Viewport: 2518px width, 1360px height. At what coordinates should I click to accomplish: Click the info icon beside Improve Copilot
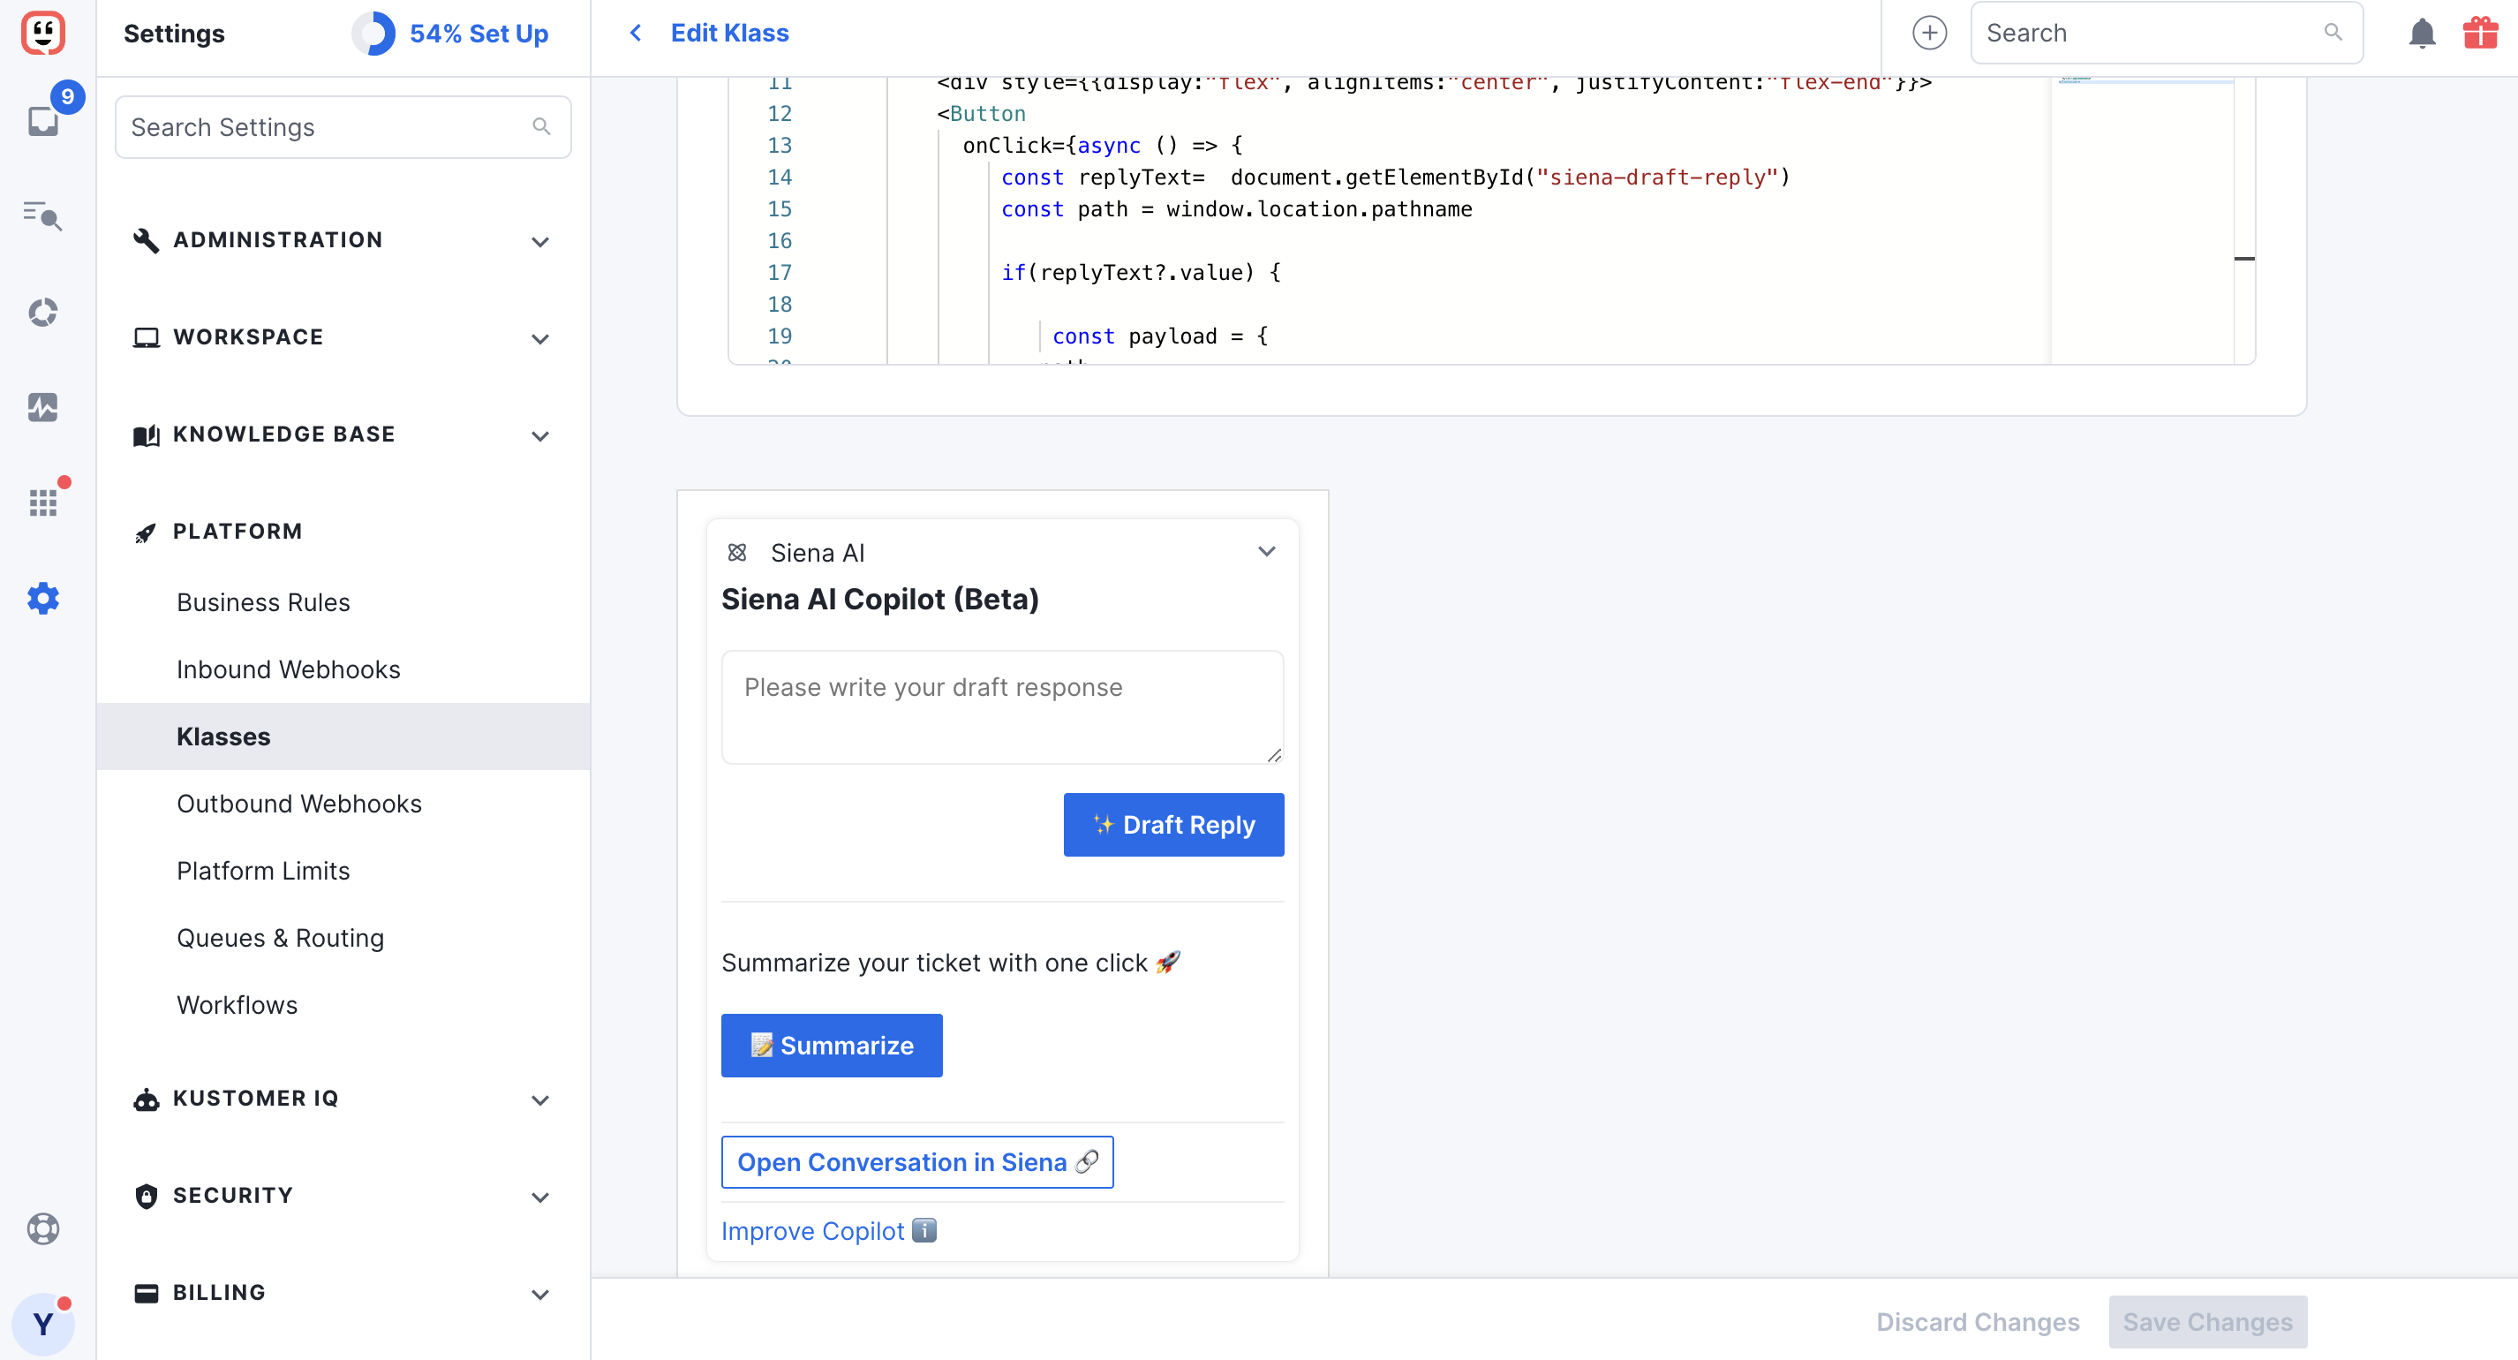[x=924, y=1230]
